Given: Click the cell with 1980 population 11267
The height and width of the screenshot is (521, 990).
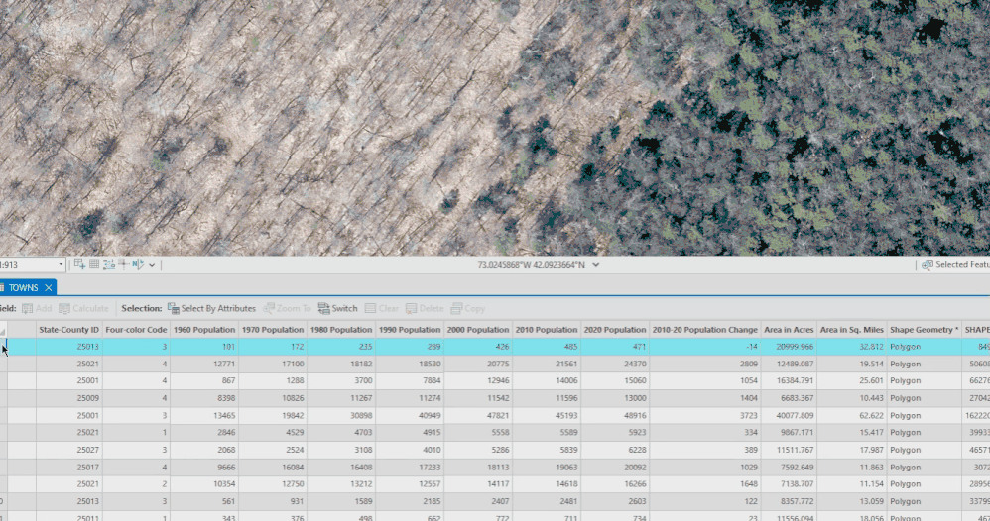Looking at the screenshot, I should point(341,398).
